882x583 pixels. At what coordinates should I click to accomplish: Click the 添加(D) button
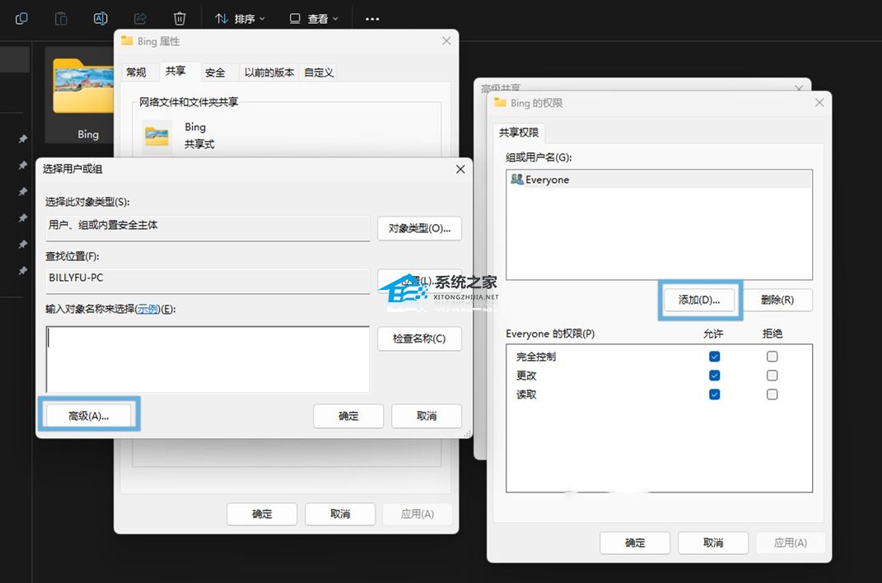(699, 300)
